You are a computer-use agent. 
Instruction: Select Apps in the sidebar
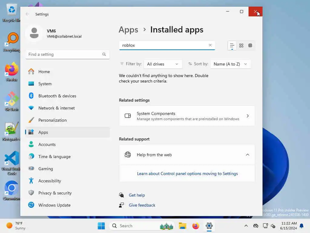(68, 132)
